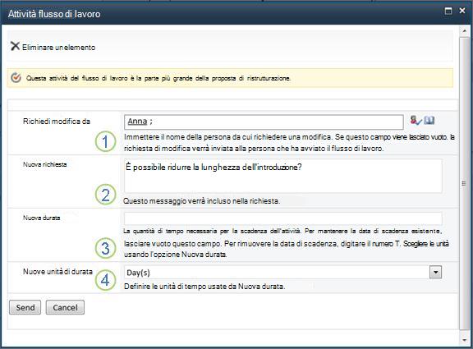Select the Anna name entry

pyautogui.click(x=137, y=122)
